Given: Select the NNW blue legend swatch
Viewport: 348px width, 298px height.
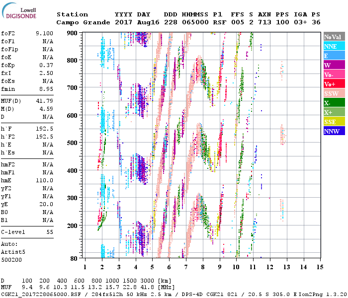Looking at the screenshot, I should click(333, 131).
